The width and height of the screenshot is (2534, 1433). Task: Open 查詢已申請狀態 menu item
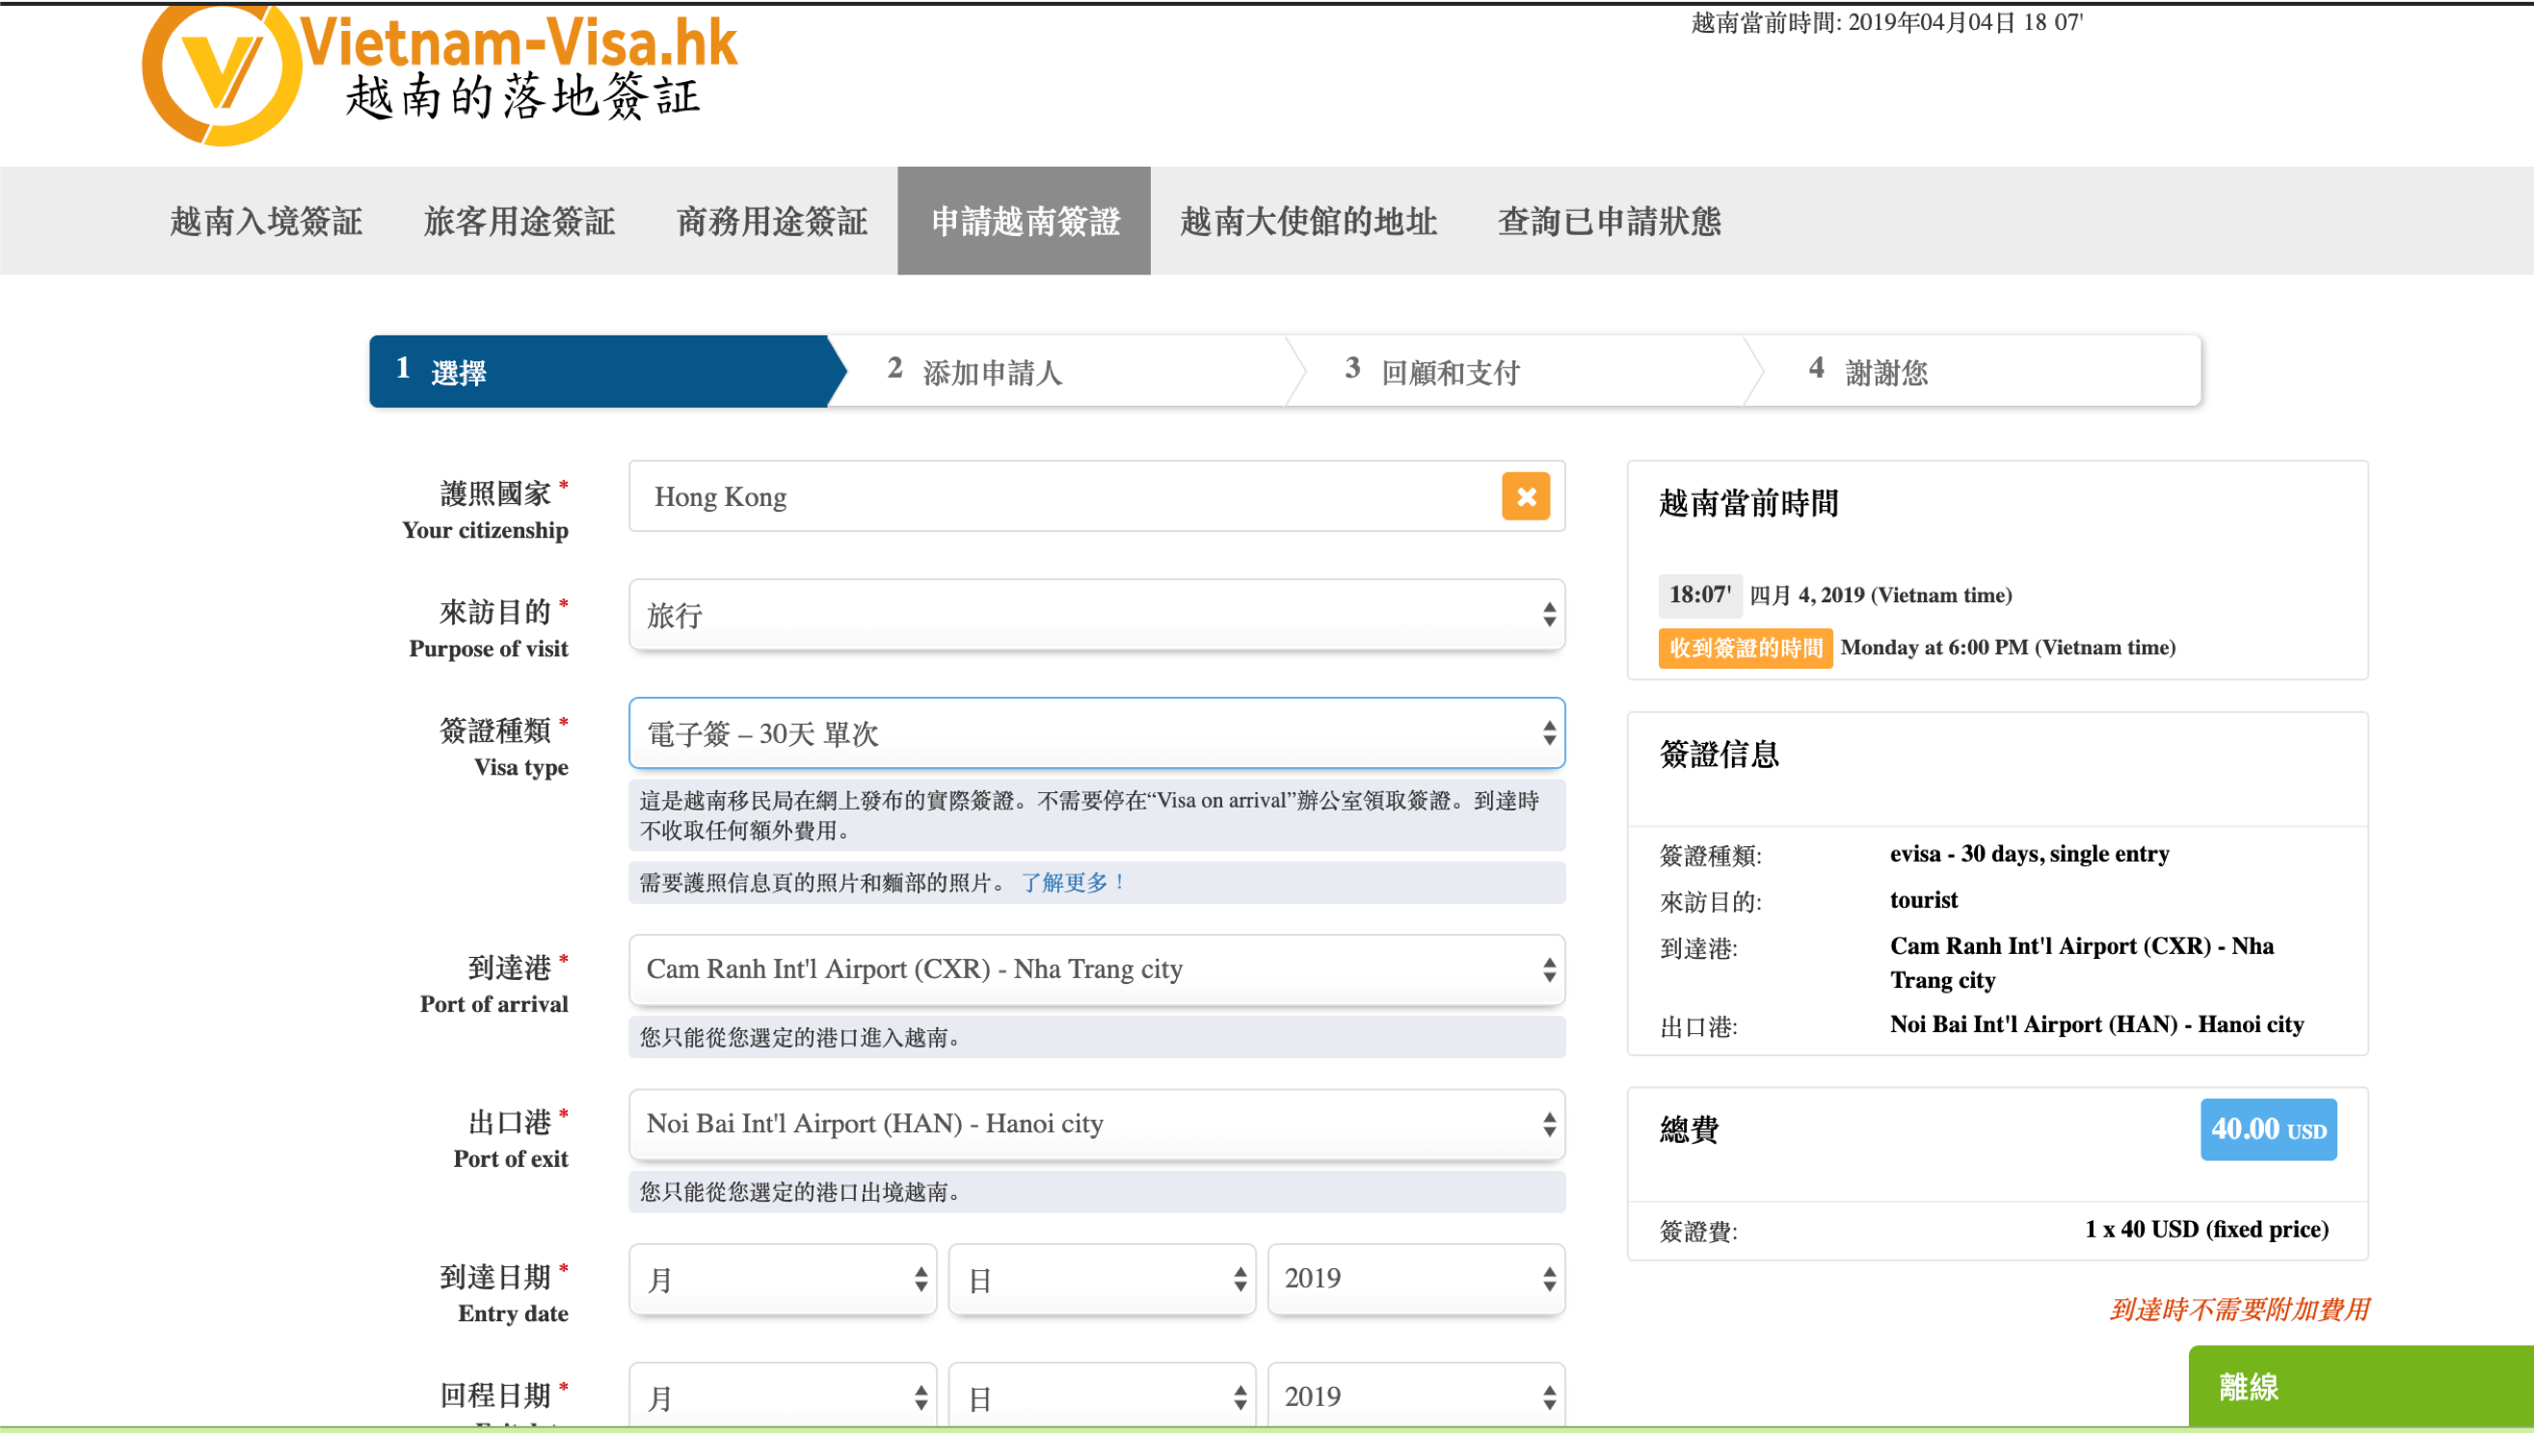(x=1609, y=222)
